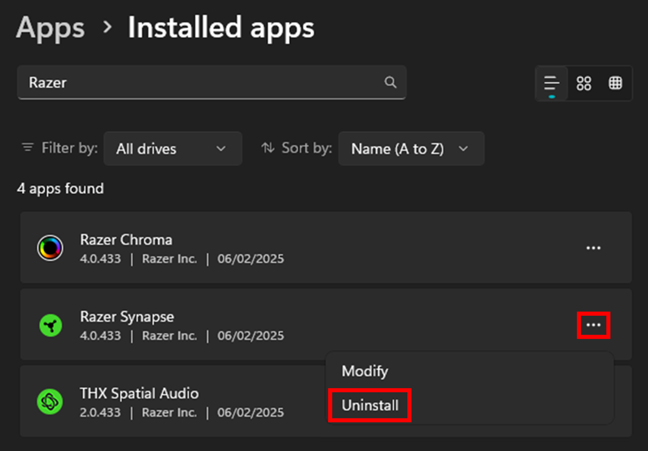
Task: Select the list view layout
Action: pos(550,83)
